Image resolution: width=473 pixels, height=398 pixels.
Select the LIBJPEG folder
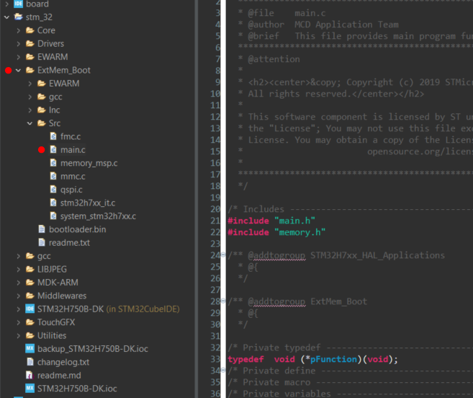[51, 269]
